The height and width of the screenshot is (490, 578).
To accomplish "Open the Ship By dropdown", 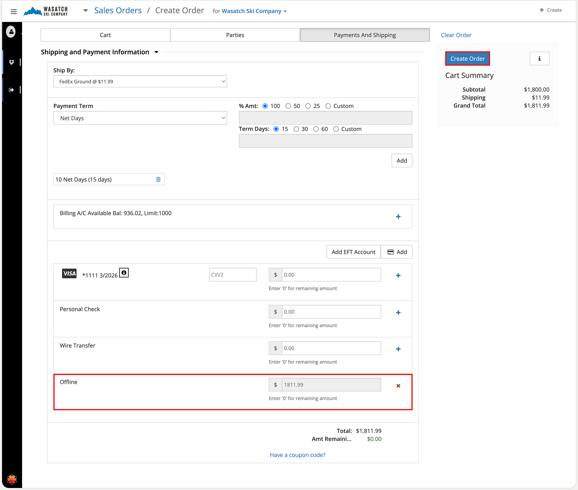I will click(x=140, y=82).
